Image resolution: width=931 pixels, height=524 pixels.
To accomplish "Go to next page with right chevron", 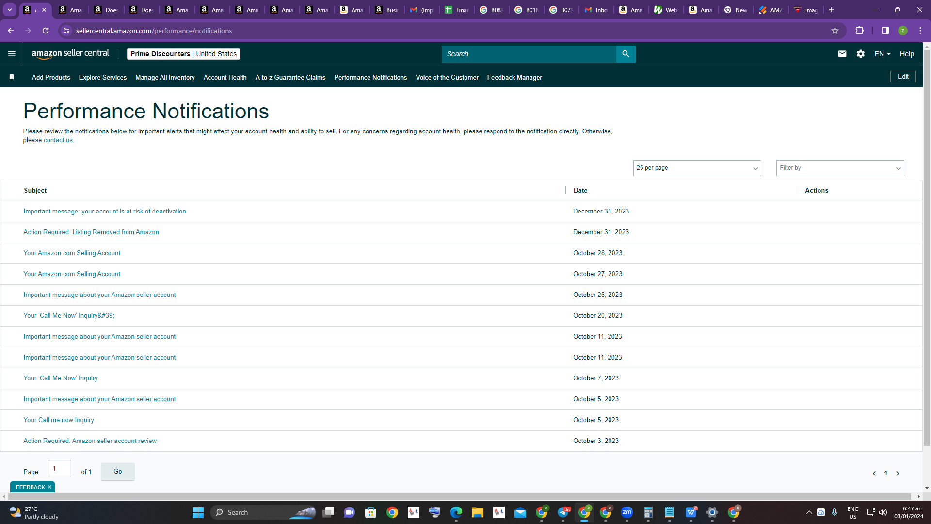I will [x=898, y=474].
